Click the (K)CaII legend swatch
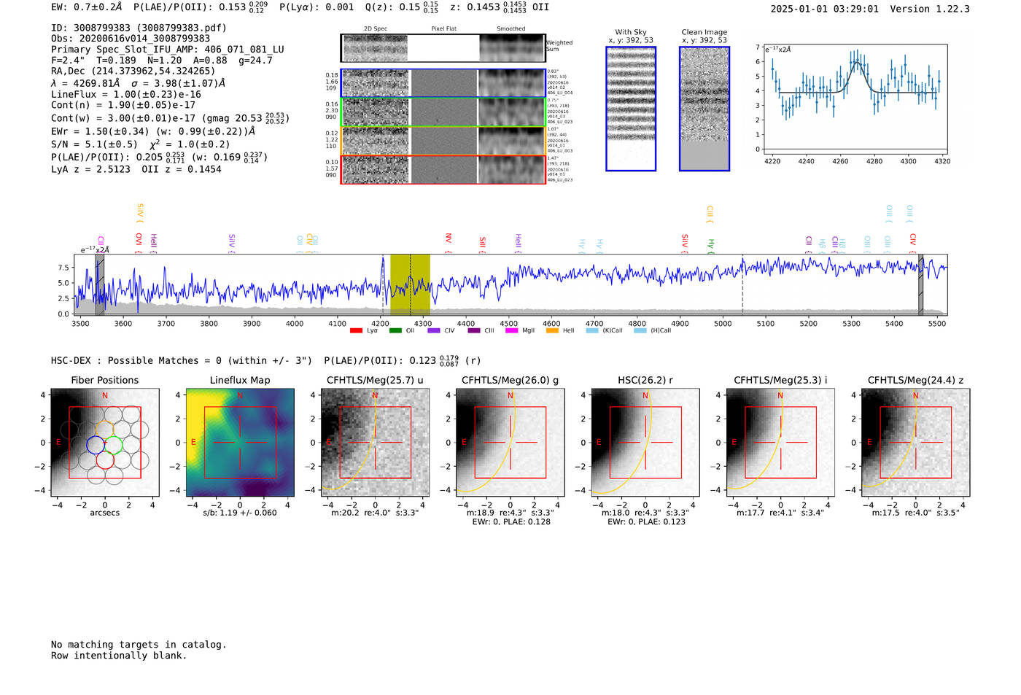 (592, 331)
